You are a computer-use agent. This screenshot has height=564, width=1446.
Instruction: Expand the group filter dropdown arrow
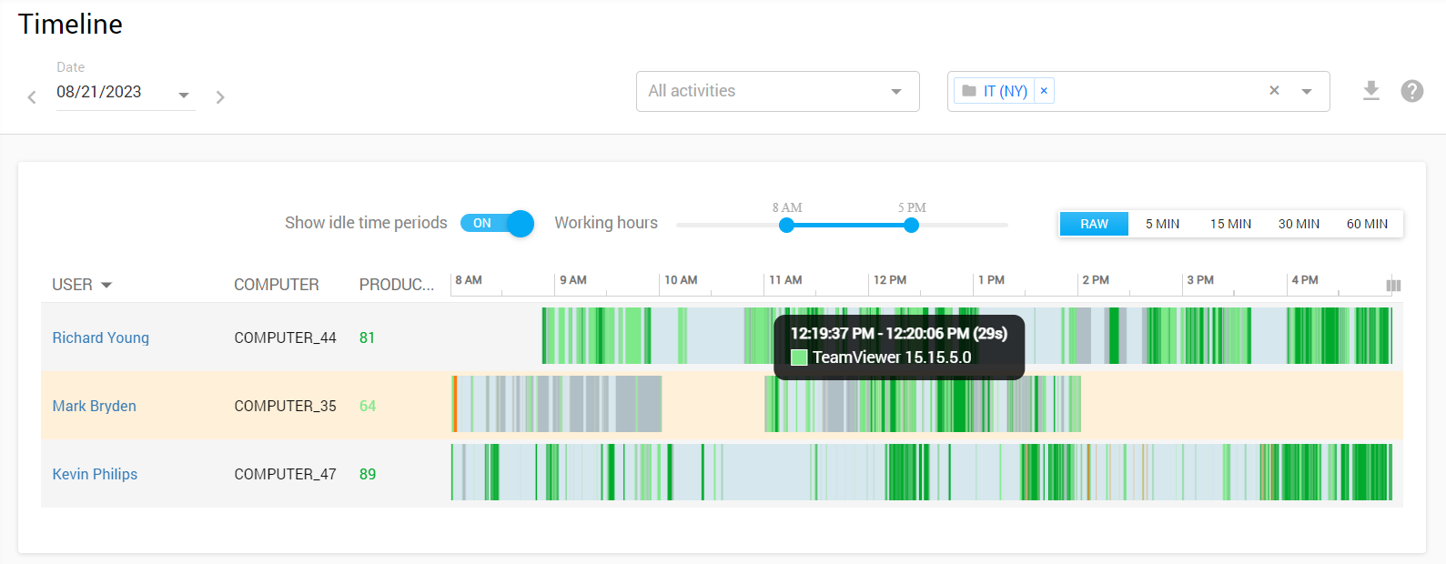[x=1307, y=92]
